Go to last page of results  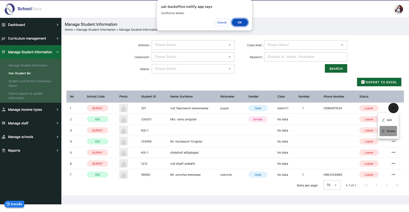tap(397, 185)
